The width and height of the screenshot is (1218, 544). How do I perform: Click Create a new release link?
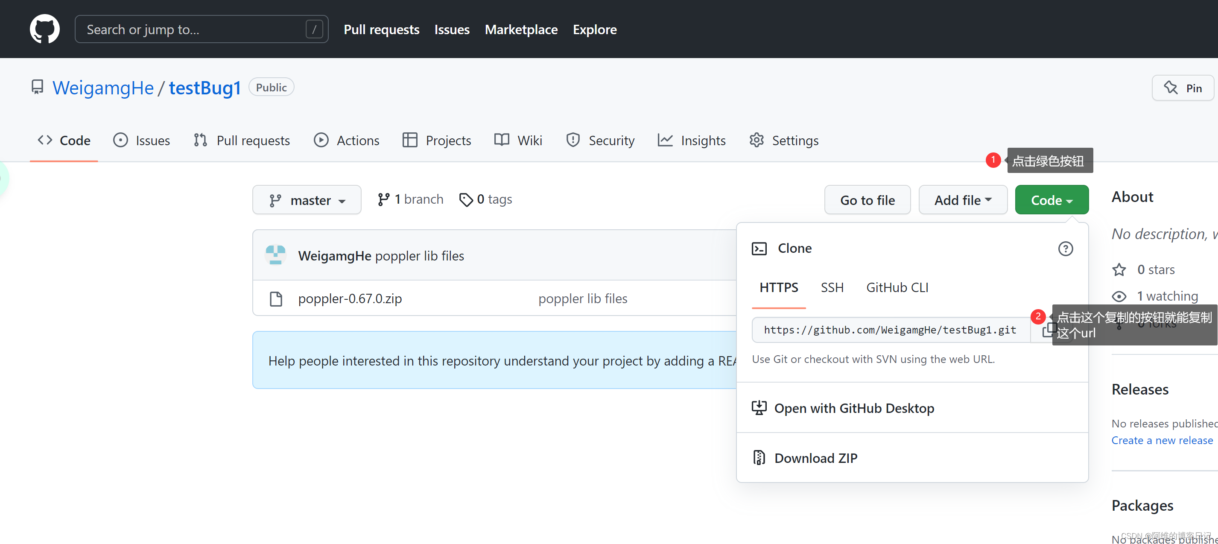point(1162,440)
